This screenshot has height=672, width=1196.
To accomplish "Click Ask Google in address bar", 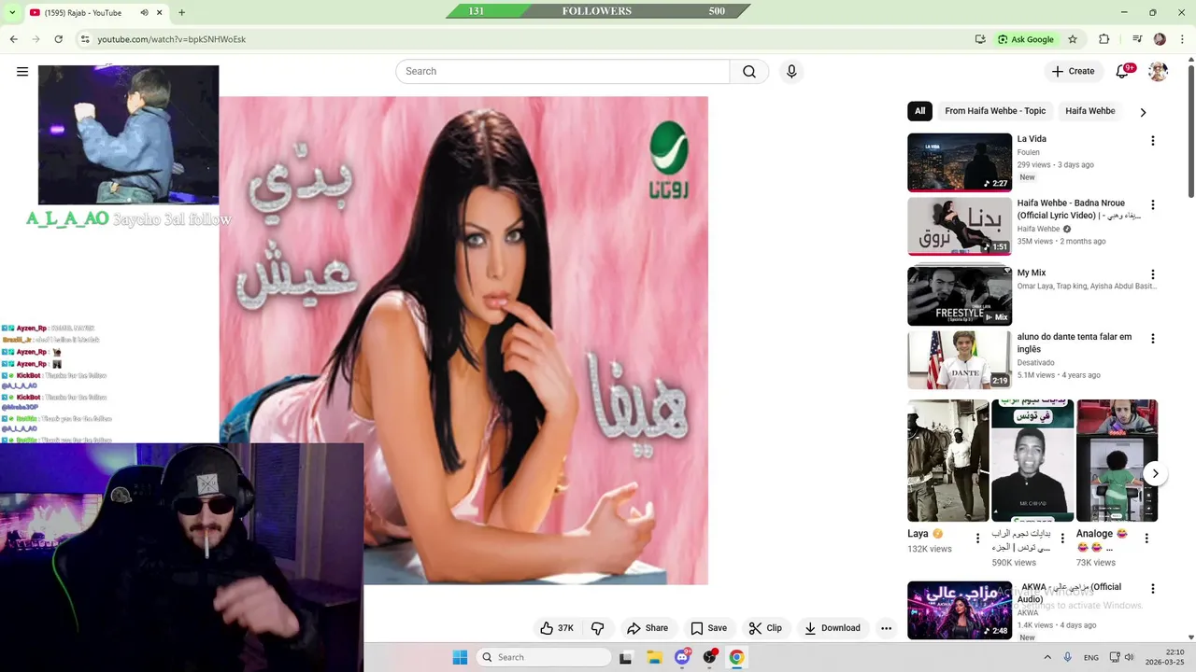I will [1025, 39].
